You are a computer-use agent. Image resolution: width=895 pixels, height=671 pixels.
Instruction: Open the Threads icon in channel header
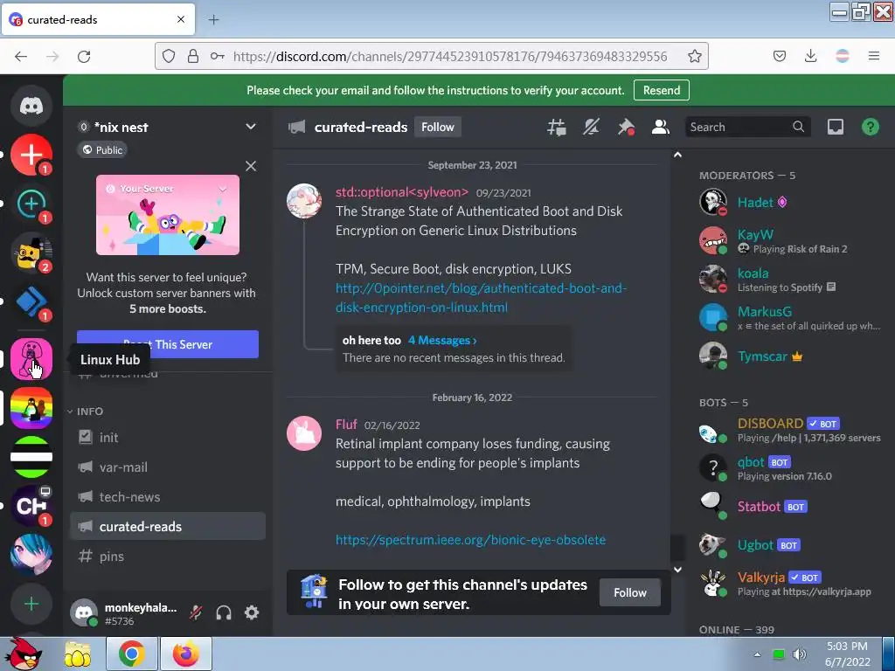coord(557,127)
